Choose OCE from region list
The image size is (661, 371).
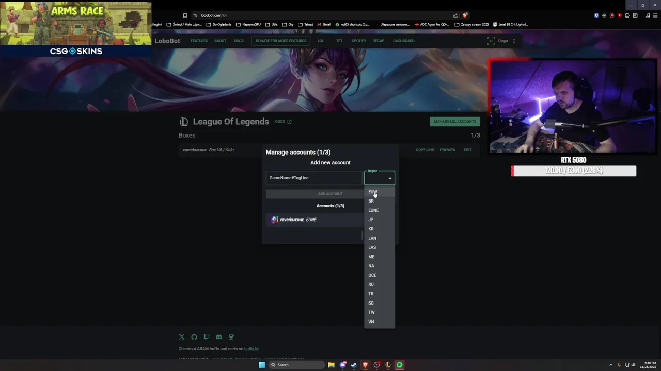[x=380, y=275]
